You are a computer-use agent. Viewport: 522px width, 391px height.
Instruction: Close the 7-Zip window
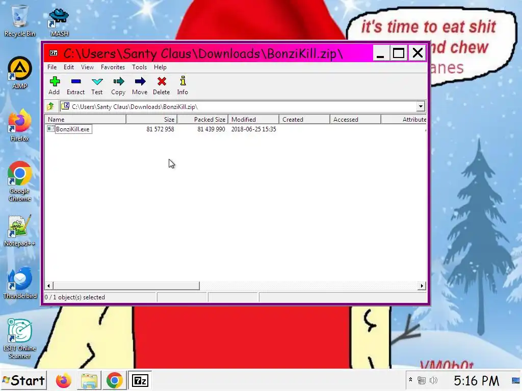click(x=417, y=53)
